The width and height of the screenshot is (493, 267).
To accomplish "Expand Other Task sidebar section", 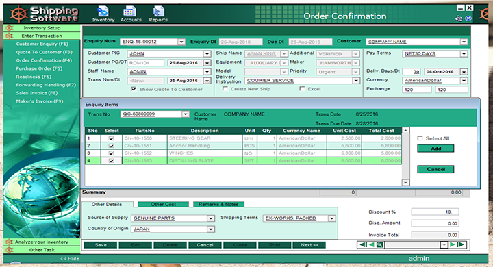I will (42, 250).
